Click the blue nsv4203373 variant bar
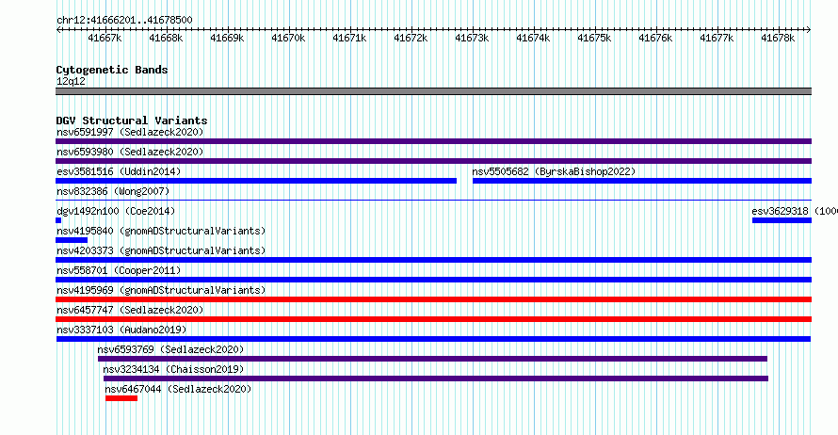Viewport: 838px width, 435px height. click(x=433, y=260)
